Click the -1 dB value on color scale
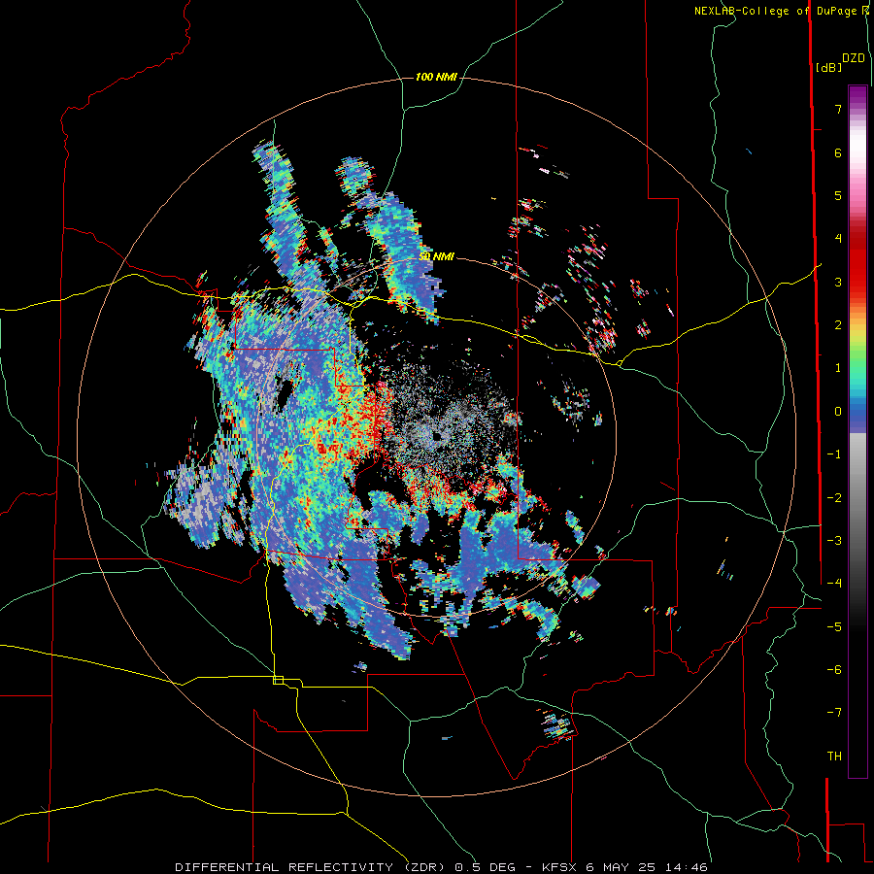Image resolution: width=874 pixels, height=874 pixels. click(834, 454)
